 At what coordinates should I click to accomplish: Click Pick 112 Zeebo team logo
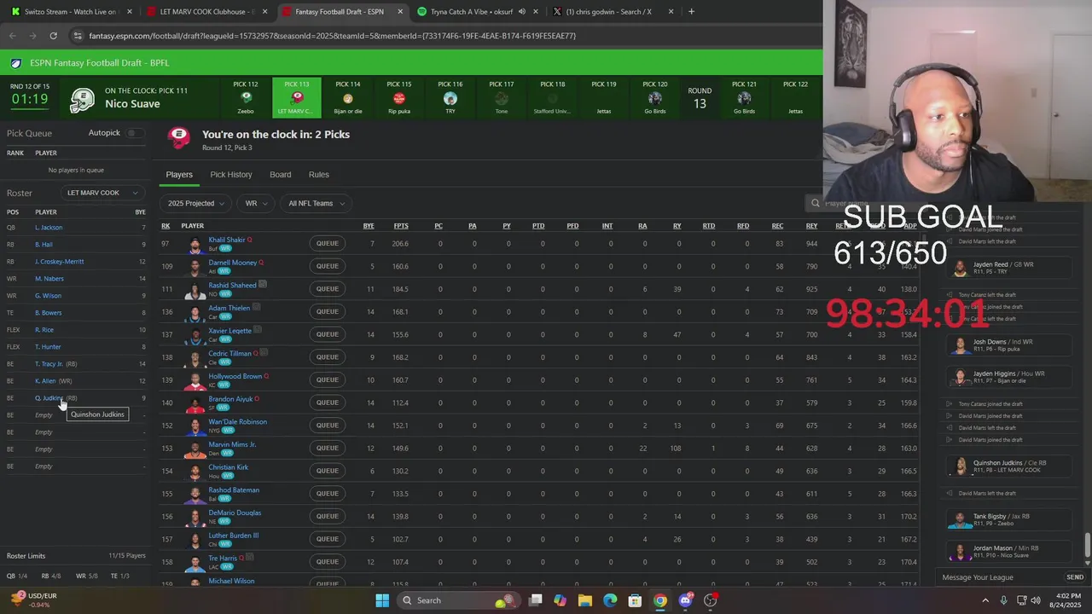[246, 98]
